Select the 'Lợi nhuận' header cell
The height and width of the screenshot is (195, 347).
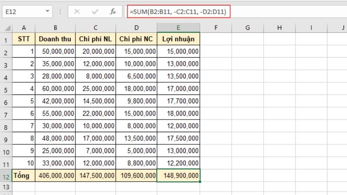tap(178, 39)
